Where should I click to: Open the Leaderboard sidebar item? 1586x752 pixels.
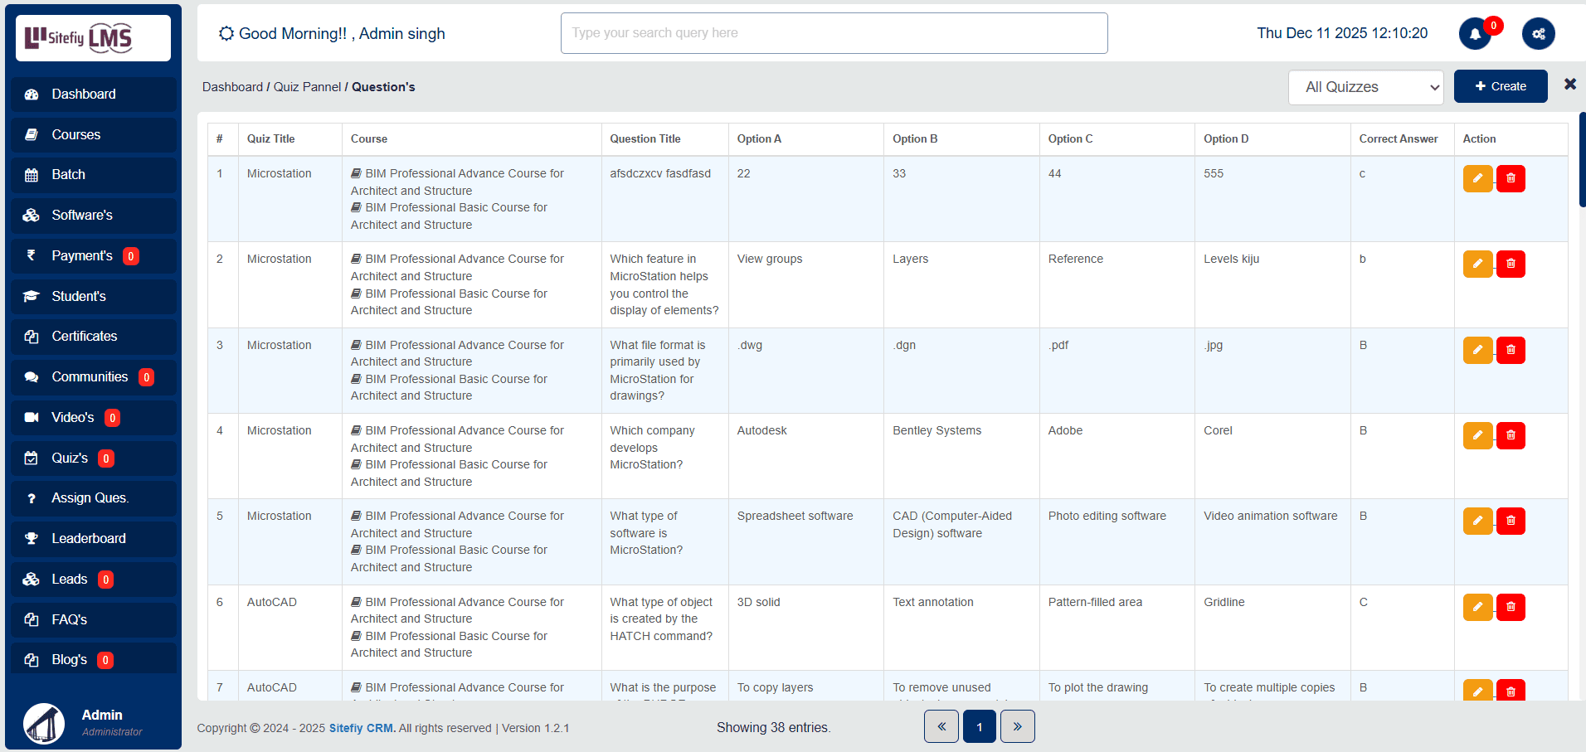(x=89, y=539)
